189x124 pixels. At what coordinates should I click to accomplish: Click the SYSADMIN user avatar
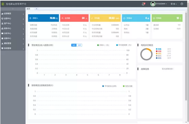tap(153, 4)
